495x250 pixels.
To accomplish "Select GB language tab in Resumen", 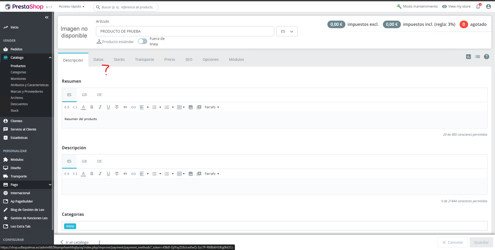I will coord(84,95).
